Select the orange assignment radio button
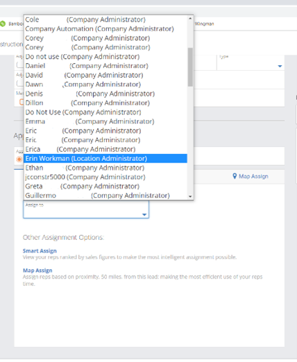The width and height of the screenshot is (297, 362). (x=19, y=159)
